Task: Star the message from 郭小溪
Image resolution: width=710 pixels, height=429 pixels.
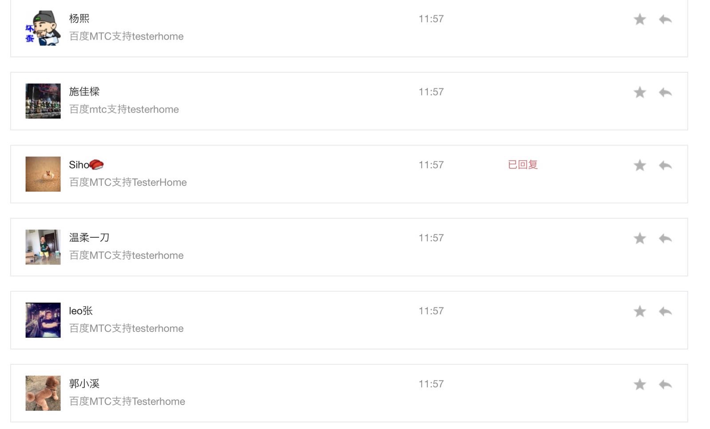Action: pos(639,384)
